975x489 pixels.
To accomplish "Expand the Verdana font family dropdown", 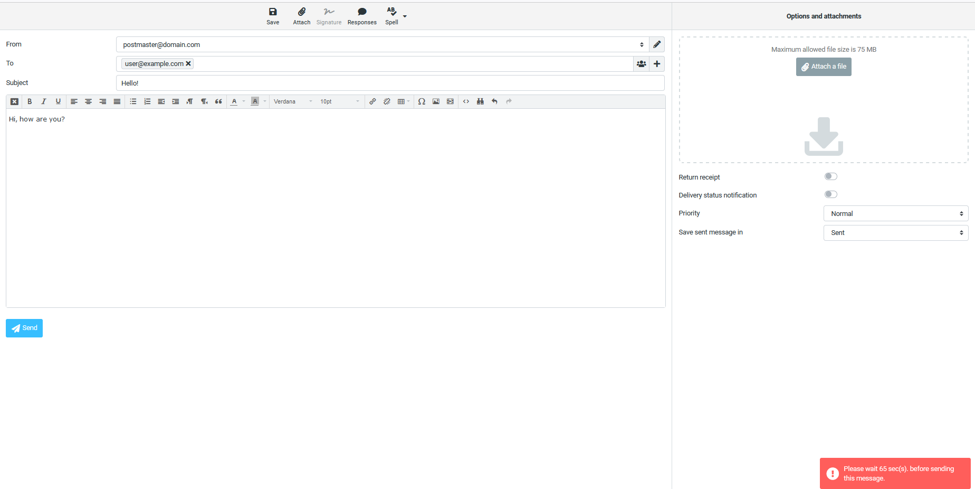I will pyautogui.click(x=293, y=101).
